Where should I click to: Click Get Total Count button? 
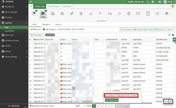(x=112, y=100)
